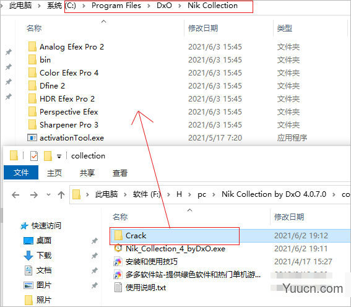Screen dimensions: 351x307
Task: Click the 2021/6/2 19:12 date cell
Action: tap(301, 236)
